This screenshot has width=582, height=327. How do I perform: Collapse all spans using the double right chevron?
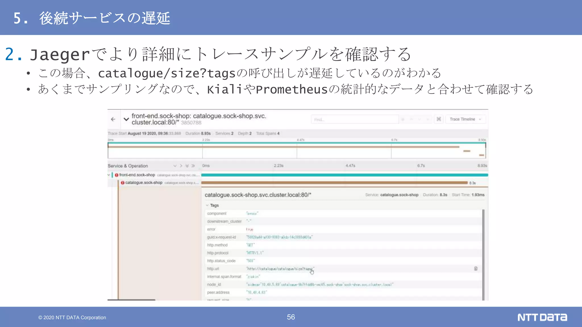193,166
